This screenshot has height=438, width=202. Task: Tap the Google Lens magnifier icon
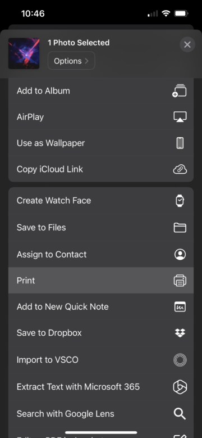pyautogui.click(x=180, y=414)
